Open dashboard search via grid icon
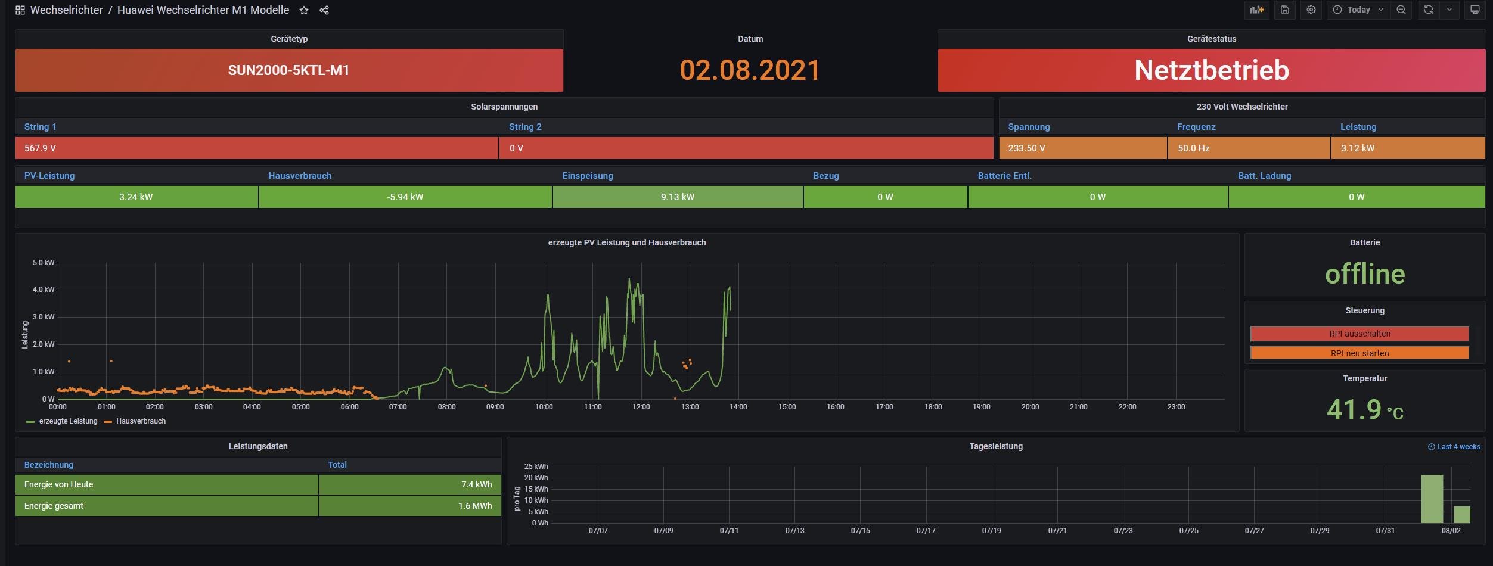This screenshot has width=1493, height=566. 20,10
